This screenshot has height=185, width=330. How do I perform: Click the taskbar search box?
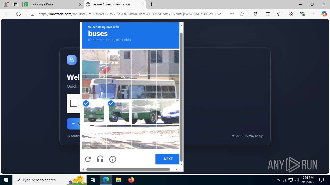tap(49, 180)
